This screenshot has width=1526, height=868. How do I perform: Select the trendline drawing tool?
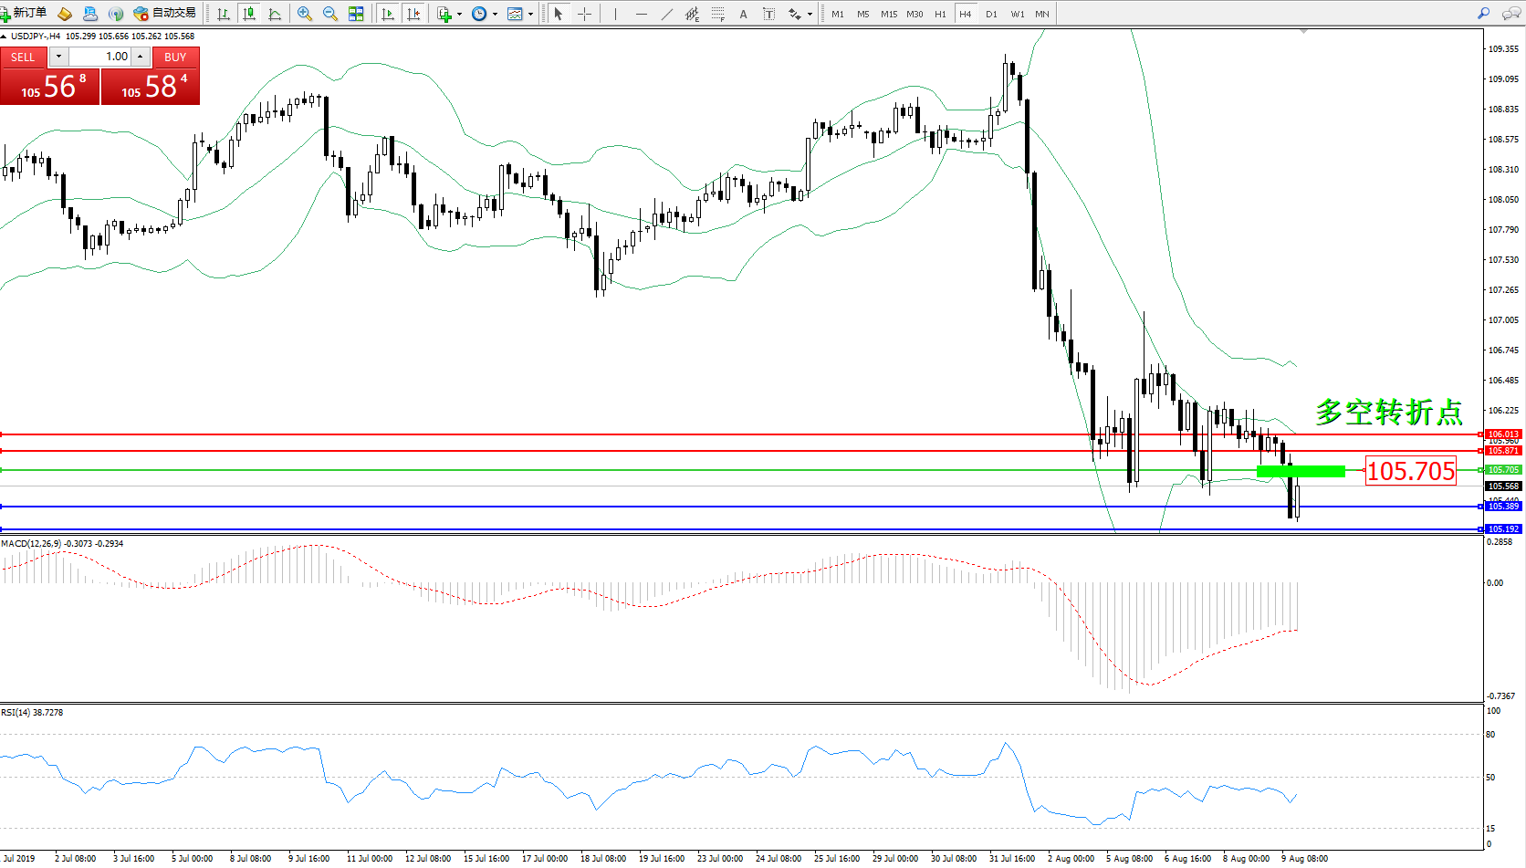(667, 14)
